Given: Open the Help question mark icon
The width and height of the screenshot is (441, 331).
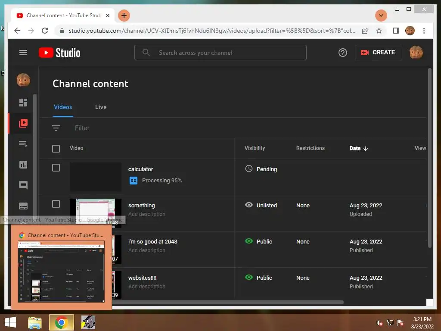Looking at the screenshot, I should tap(342, 53).
